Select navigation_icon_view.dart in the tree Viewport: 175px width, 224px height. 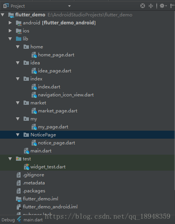66,95
